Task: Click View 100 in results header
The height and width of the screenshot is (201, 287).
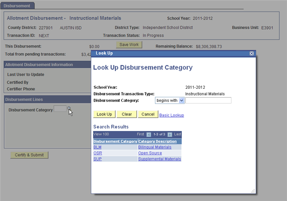Action: click(x=101, y=134)
